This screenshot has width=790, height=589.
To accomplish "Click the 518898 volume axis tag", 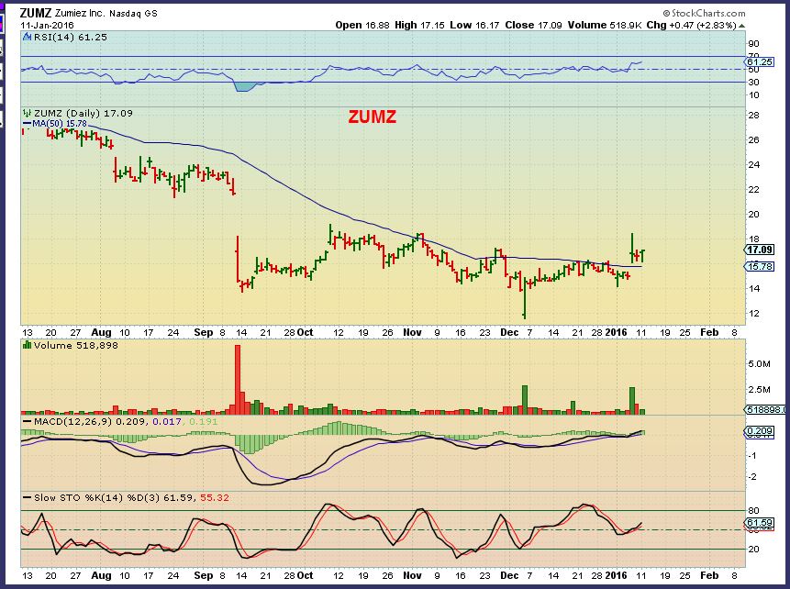I will coord(765,409).
